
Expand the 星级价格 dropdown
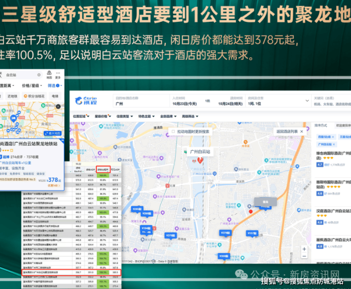click(x=103, y=116)
